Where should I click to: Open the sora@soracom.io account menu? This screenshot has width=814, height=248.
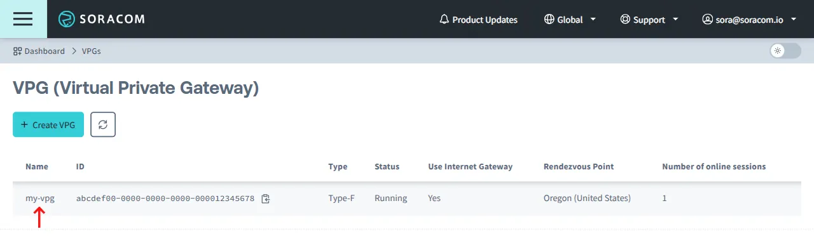(x=749, y=20)
